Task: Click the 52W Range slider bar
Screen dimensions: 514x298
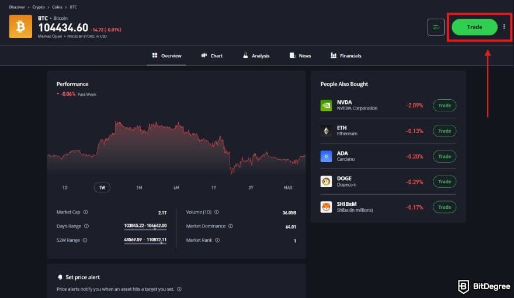Action: click(x=145, y=243)
